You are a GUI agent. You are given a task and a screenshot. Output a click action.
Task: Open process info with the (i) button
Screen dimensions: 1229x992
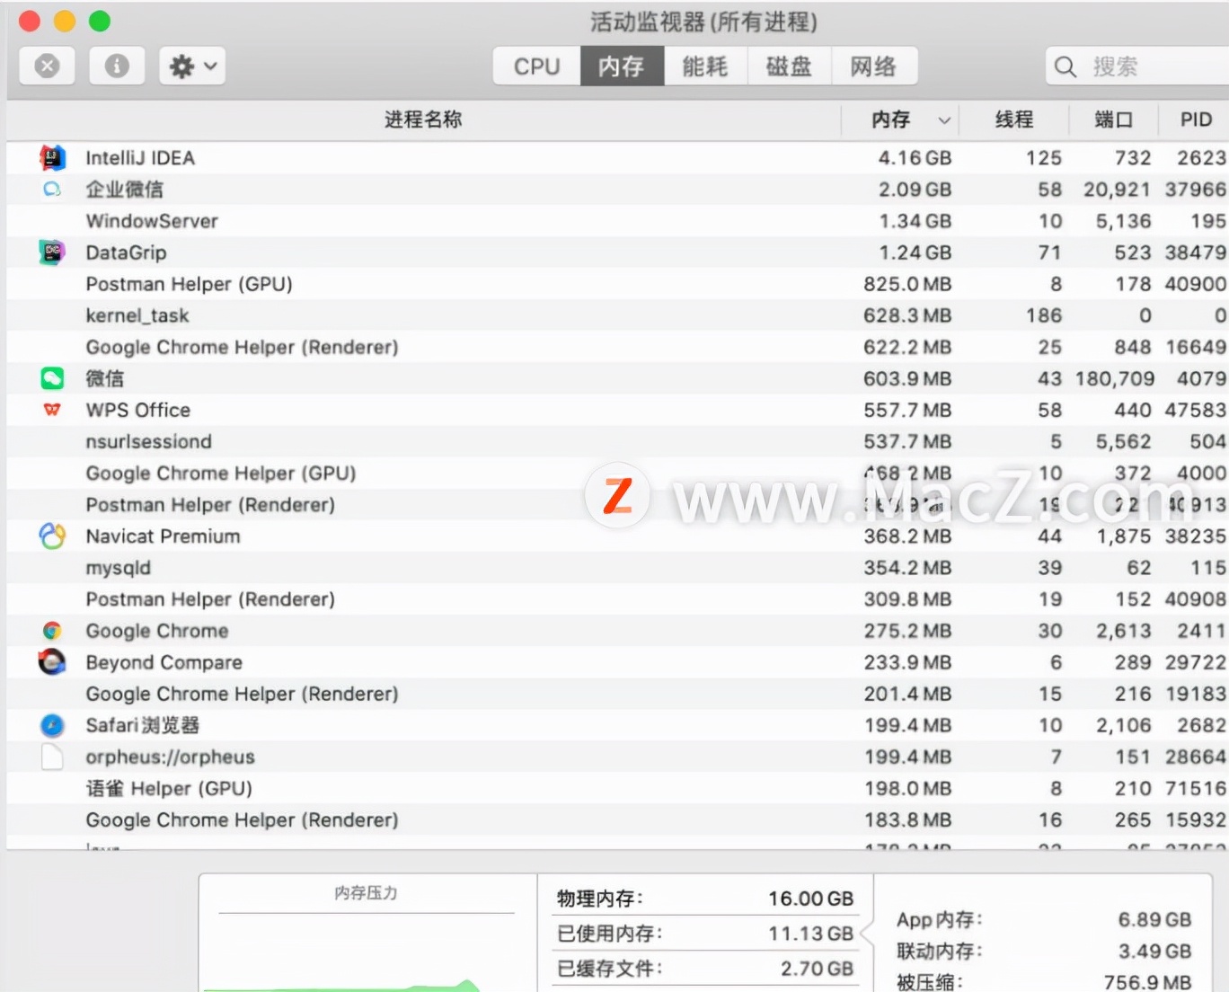pyautogui.click(x=117, y=65)
